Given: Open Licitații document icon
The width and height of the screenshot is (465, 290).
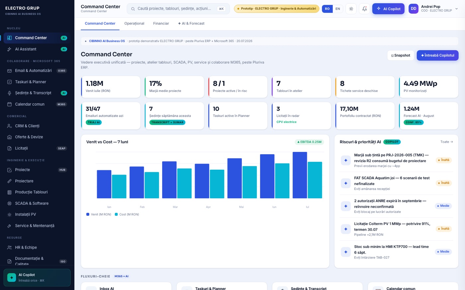Looking at the screenshot, I should (9, 148).
